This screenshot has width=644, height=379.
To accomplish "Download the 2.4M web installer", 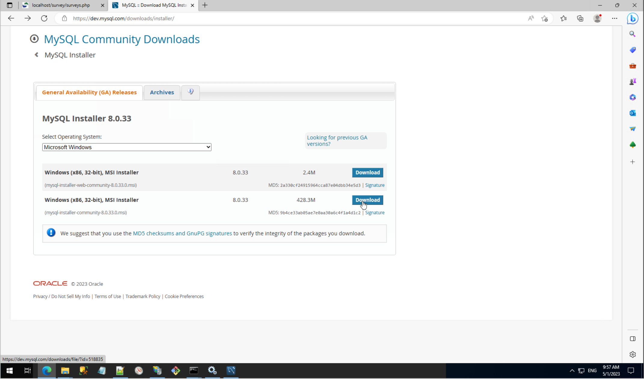I will click(x=367, y=172).
